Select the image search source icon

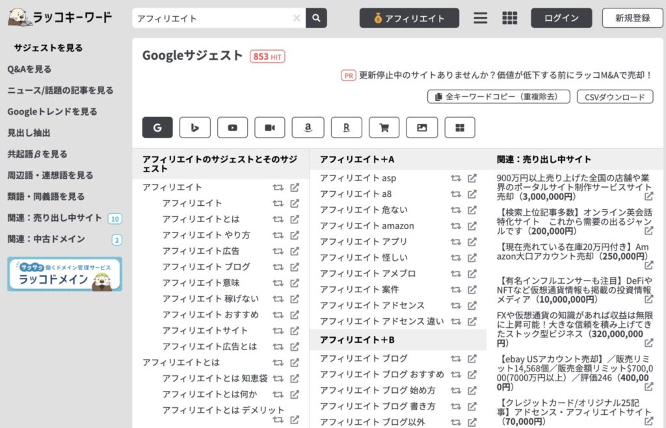pyautogui.click(x=421, y=127)
